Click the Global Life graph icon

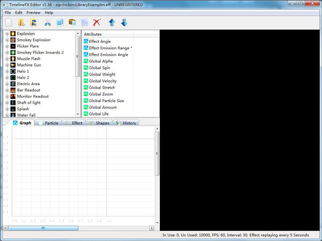(x=86, y=114)
